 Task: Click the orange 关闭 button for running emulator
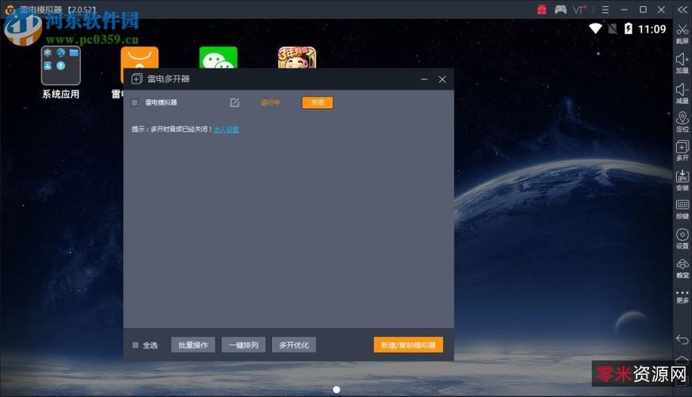pos(317,102)
